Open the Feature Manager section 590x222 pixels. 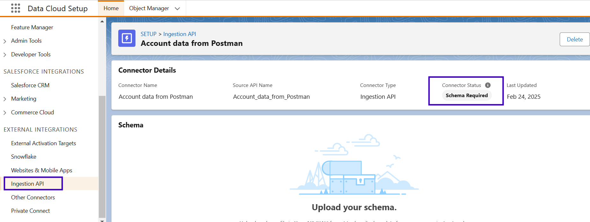click(x=32, y=27)
